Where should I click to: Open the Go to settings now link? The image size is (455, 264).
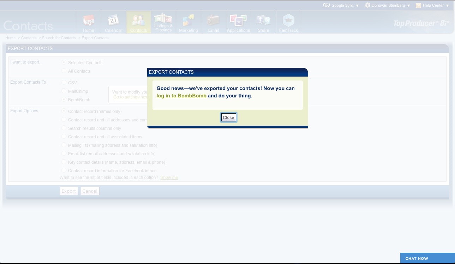(x=131, y=97)
